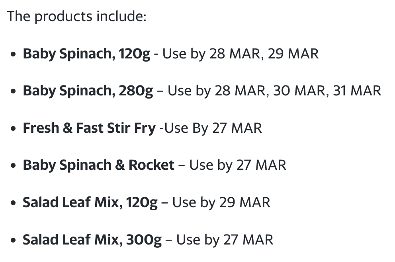Select the 'Baby Spinach, 280g' product name
Image resolution: width=395 pixels, height=262 pixels.
click(88, 91)
